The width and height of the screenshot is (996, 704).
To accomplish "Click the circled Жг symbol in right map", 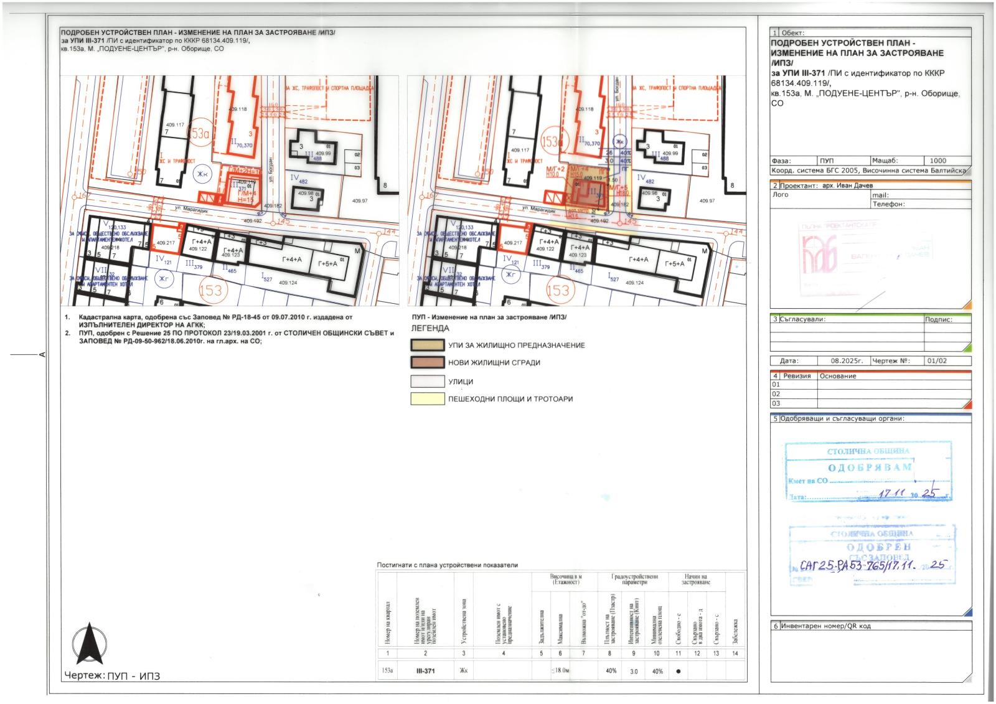I will coord(512,274).
